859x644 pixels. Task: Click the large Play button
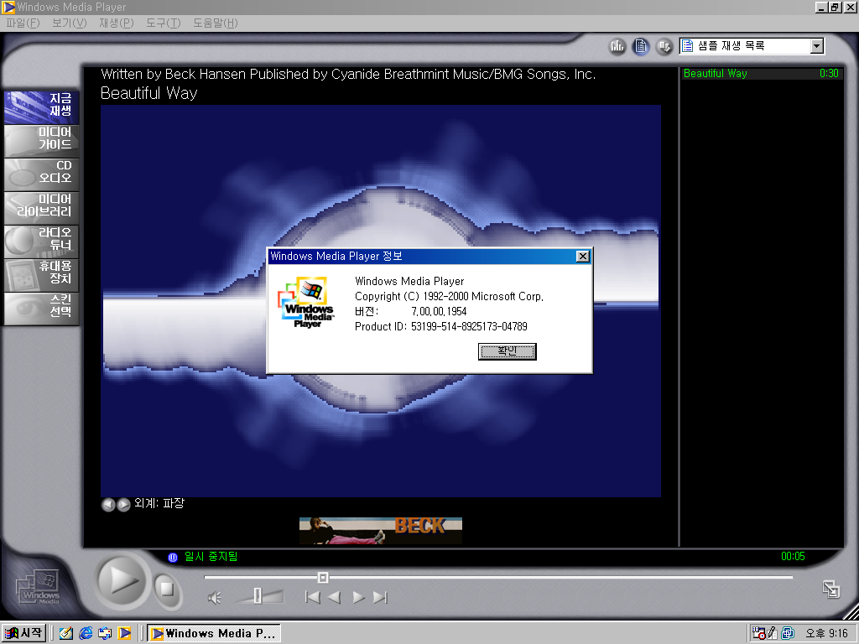[121, 580]
